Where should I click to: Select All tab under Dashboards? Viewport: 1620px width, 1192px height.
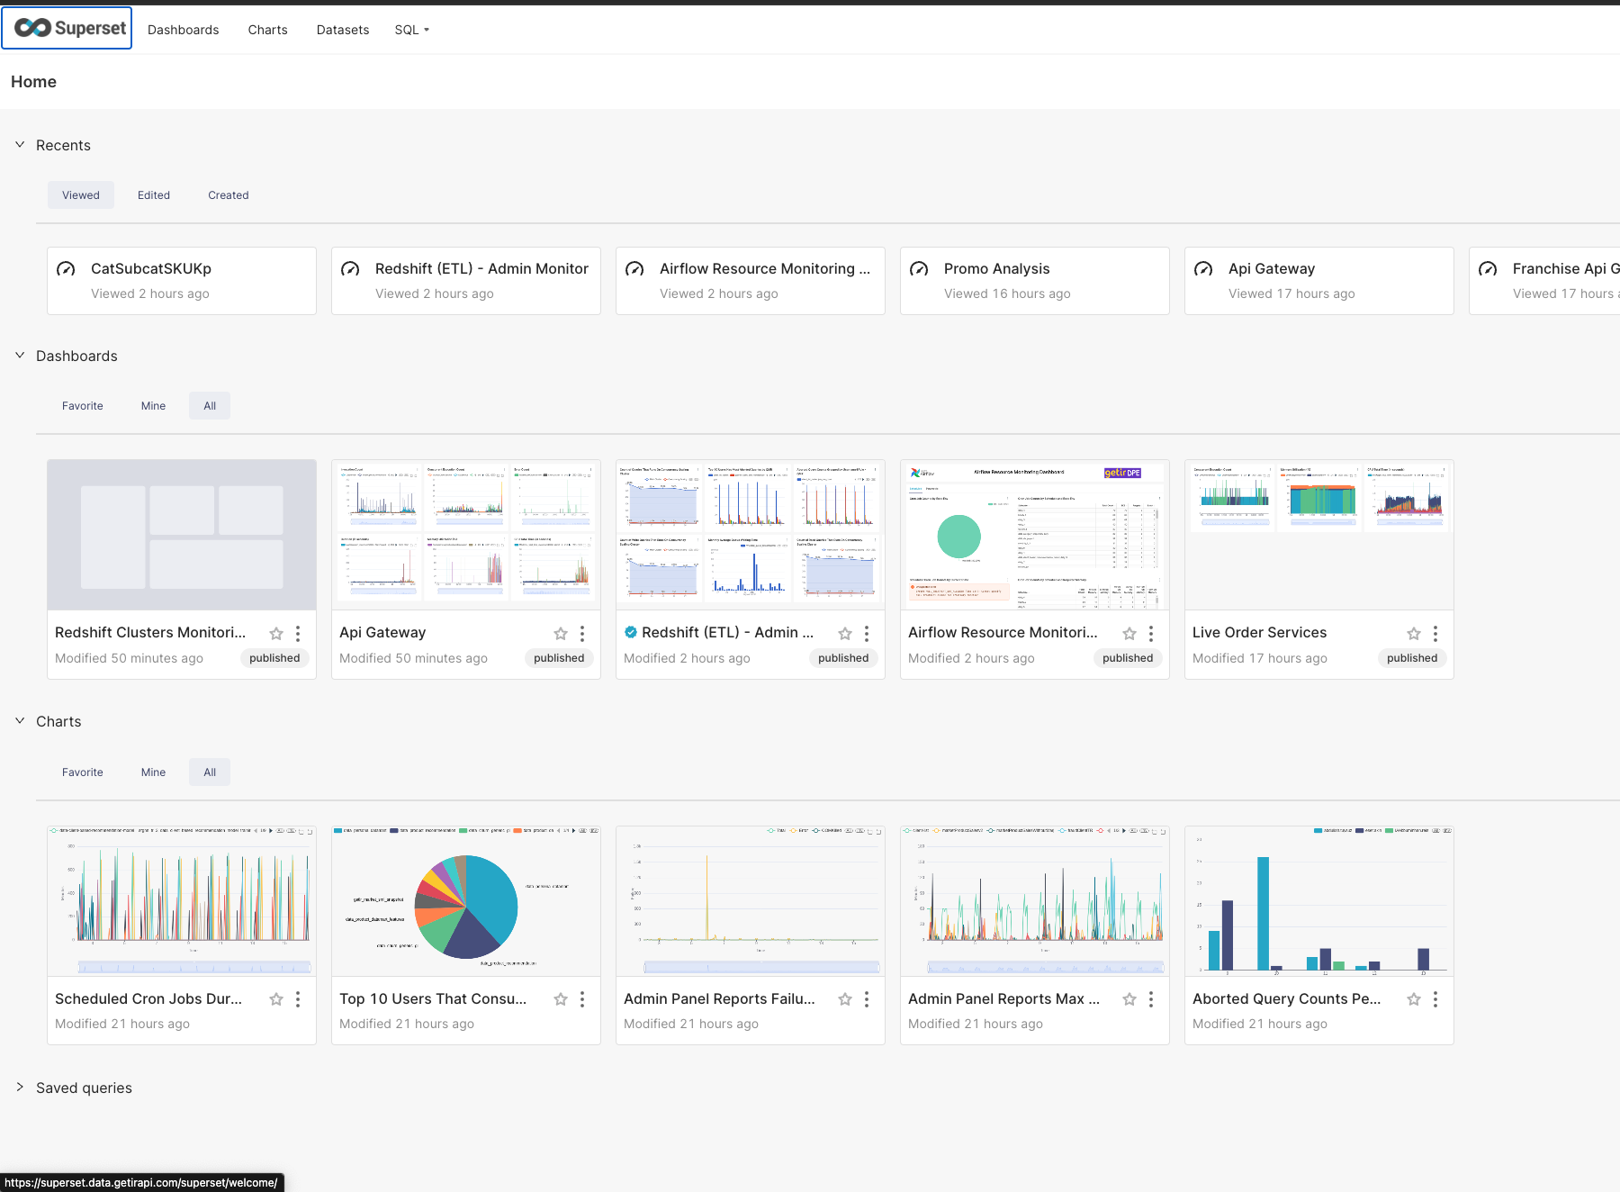210,405
